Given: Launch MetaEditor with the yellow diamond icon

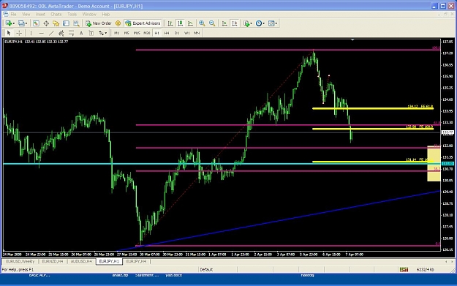Looking at the screenshot, I should pyautogui.click(x=118, y=23).
